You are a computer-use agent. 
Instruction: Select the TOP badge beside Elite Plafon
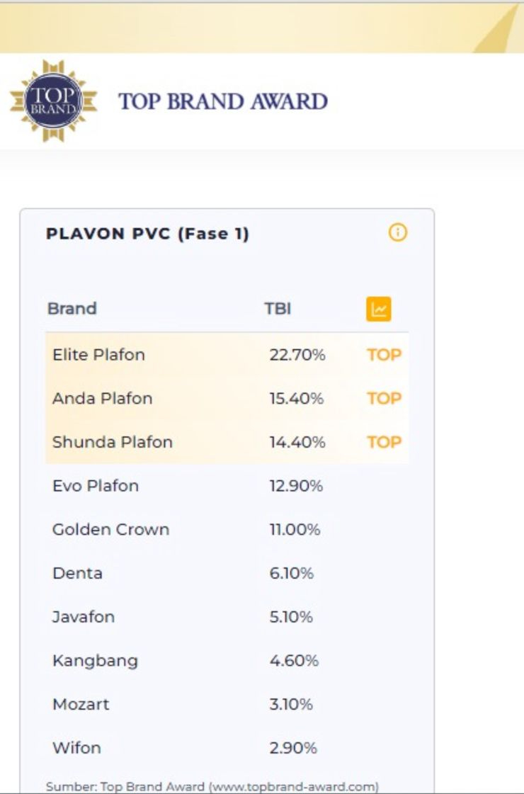(x=383, y=354)
